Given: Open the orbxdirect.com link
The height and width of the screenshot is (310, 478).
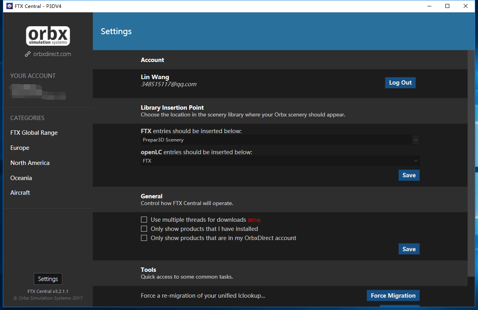Looking at the screenshot, I should (52, 54).
